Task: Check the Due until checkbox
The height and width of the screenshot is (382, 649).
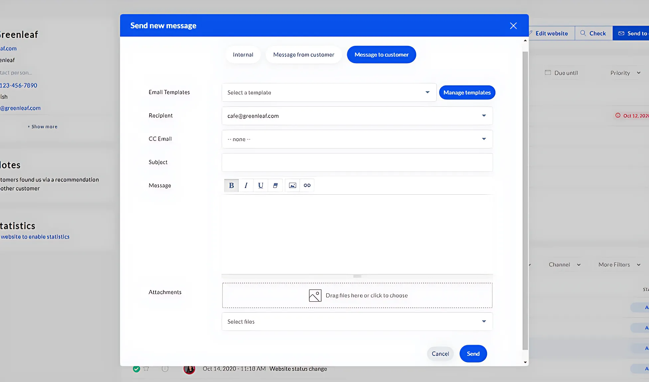Action: pyautogui.click(x=547, y=72)
